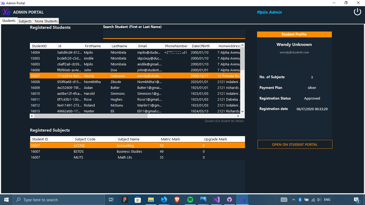
Task: Click the Bluetooth tray icon
Action: tap(300, 200)
